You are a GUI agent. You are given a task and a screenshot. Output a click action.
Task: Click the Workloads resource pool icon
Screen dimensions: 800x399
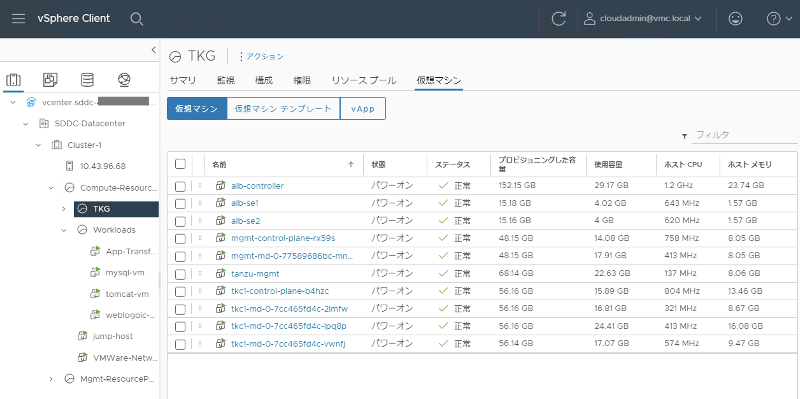(82, 230)
